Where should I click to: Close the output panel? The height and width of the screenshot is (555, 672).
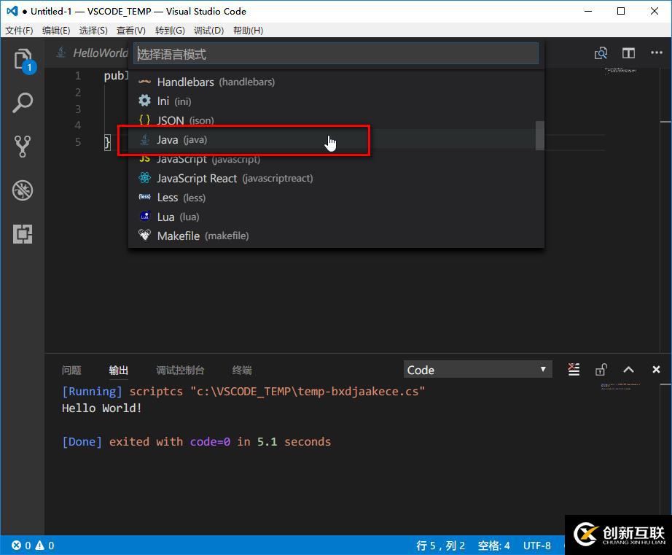tap(656, 369)
